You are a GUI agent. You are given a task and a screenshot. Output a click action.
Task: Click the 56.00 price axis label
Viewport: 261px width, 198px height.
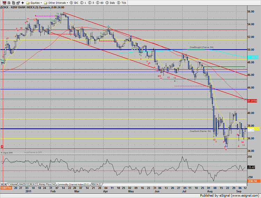click(x=251, y=11)
